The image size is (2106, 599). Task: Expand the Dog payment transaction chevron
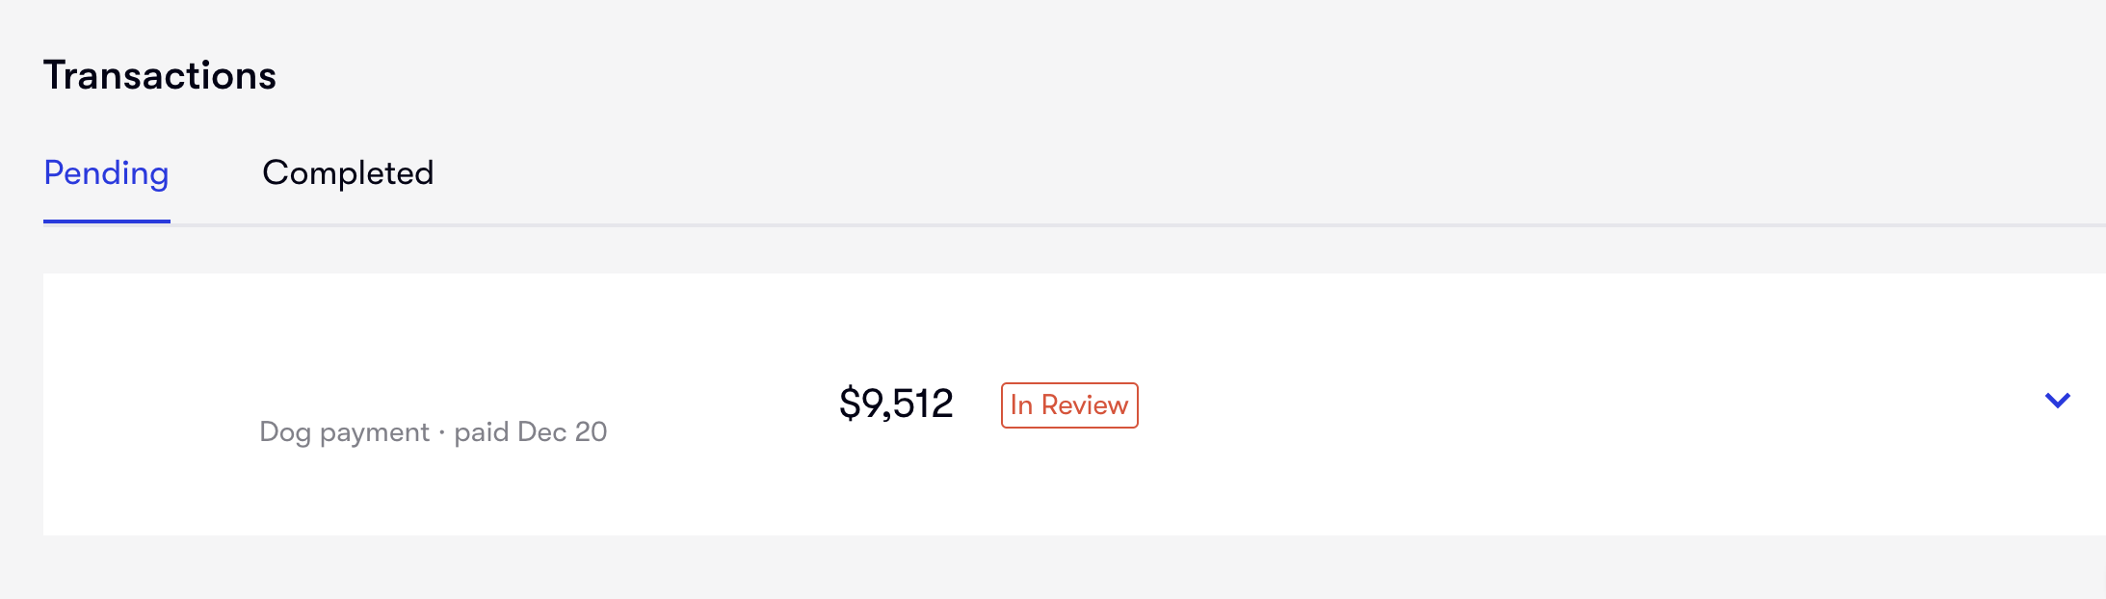pos(2057,401)
